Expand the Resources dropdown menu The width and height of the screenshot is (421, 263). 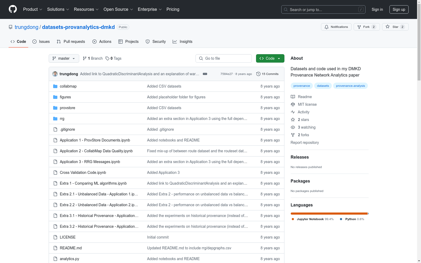click(86, 9)
